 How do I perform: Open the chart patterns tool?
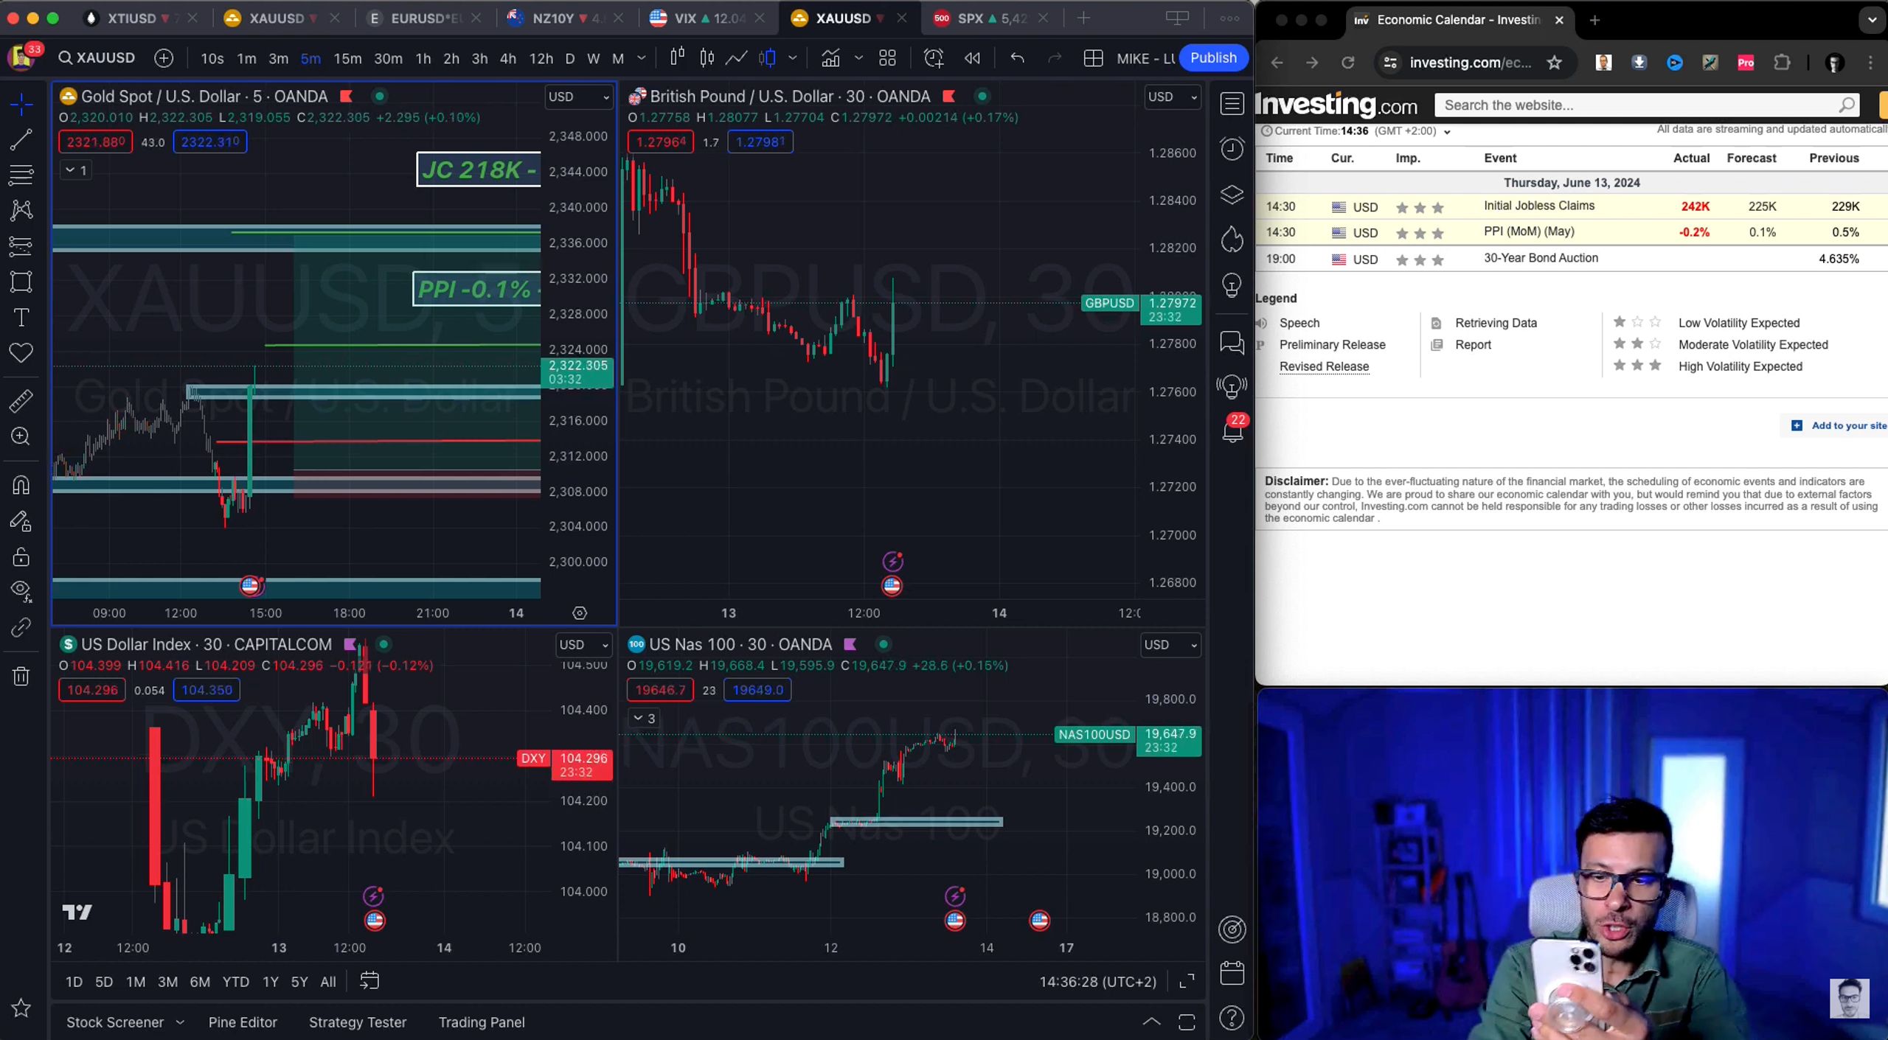click(x=21, y=210)
